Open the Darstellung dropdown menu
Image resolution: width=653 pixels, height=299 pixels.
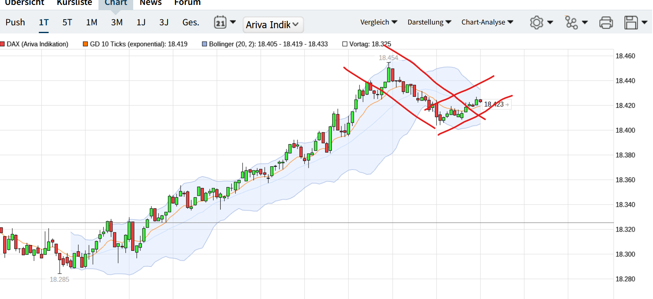click(x=429, y=22)
